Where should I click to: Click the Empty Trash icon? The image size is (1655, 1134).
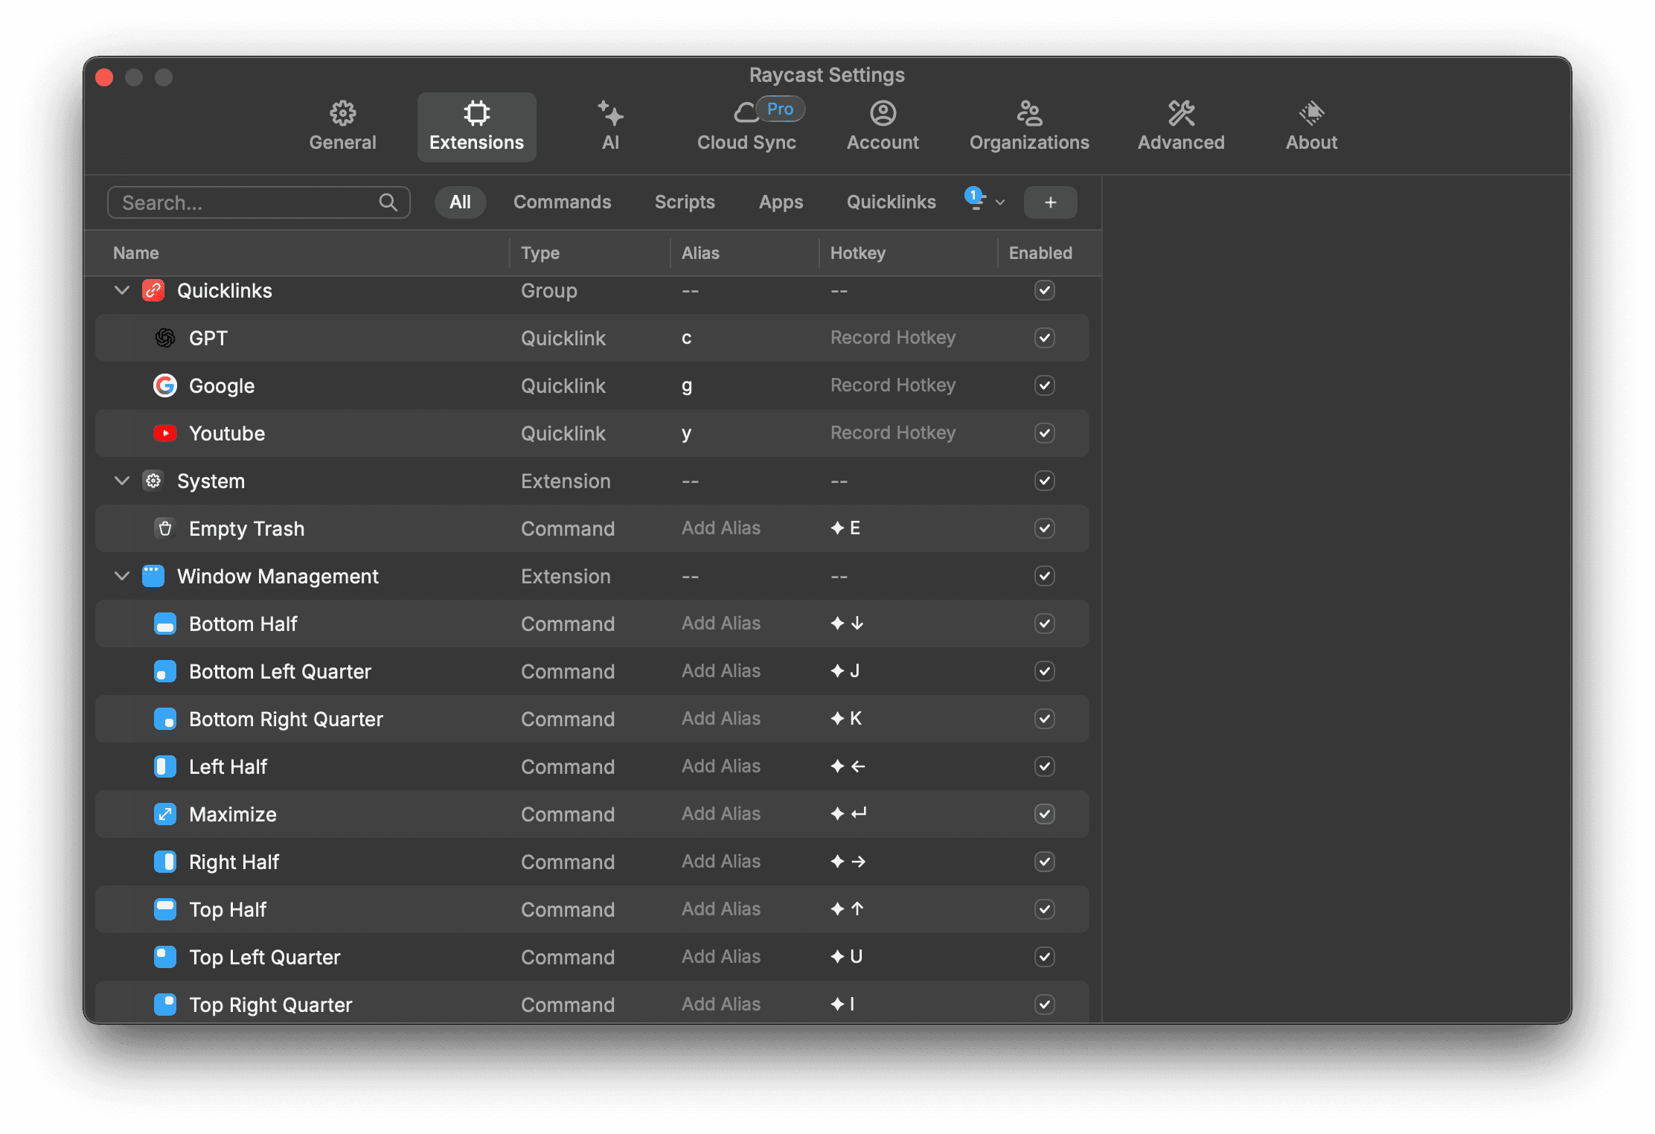point(165,528)
